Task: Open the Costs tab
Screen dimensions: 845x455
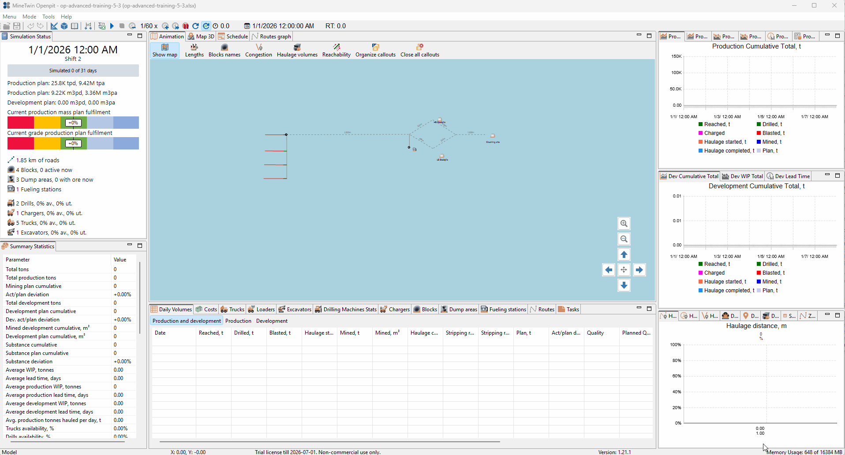Action: [x=206, y=310]
